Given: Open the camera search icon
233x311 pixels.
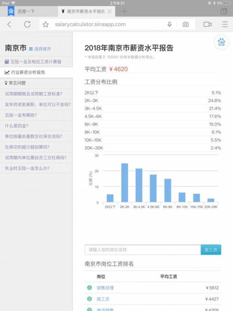Looking at the screenshot, I should coord(186,24).
